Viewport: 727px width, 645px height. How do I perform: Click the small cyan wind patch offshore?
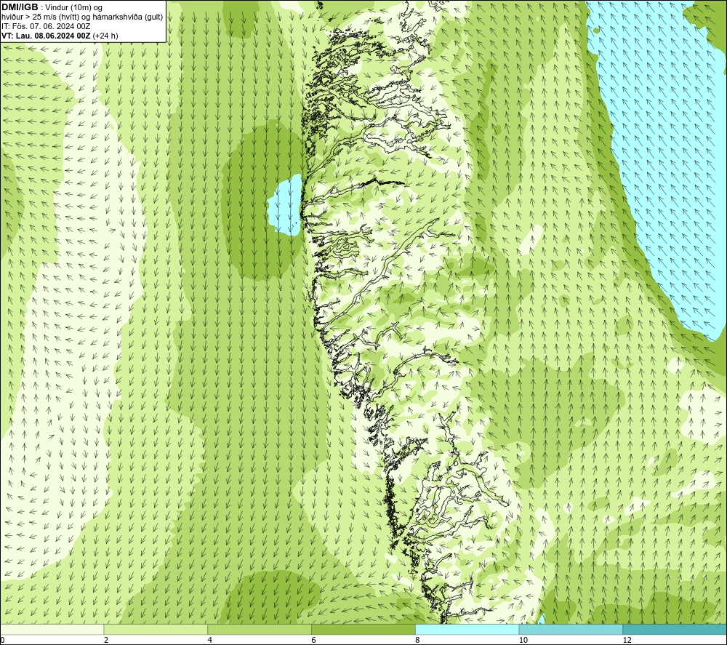point(285,205)
